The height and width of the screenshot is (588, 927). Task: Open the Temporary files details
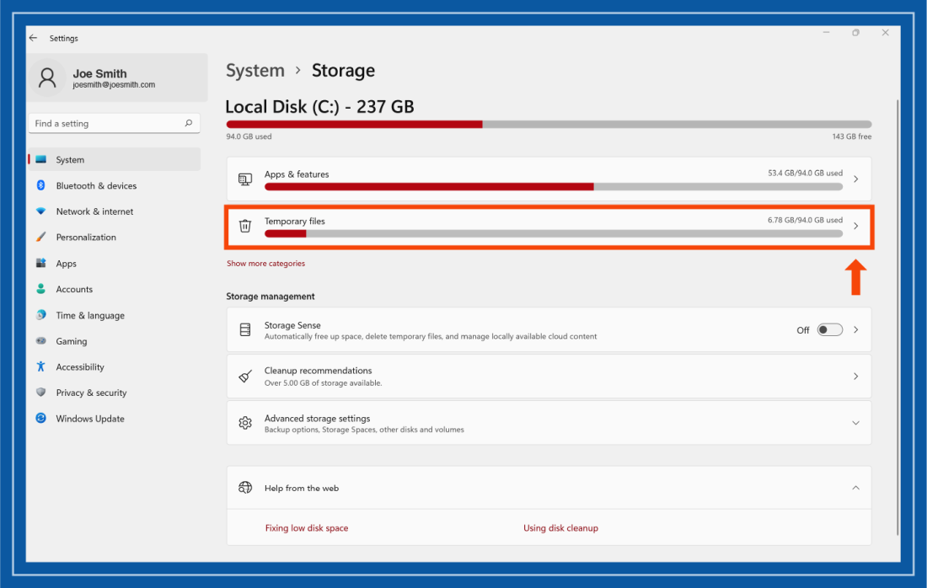(x=855, y=226)
